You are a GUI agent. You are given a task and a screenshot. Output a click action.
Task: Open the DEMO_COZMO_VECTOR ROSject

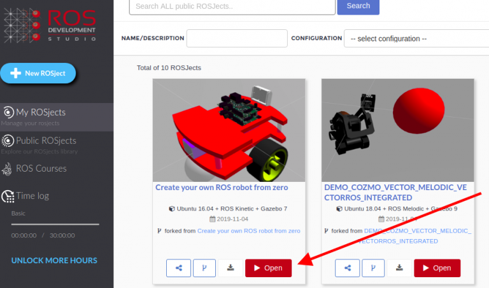pos(437,268)
